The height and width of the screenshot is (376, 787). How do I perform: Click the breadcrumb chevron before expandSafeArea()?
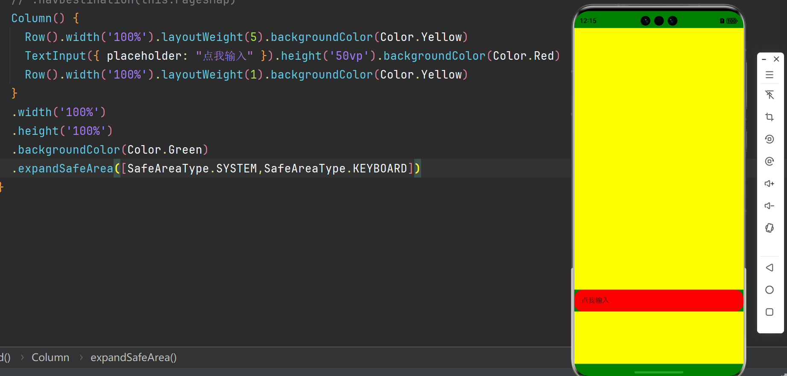point(81,358)
